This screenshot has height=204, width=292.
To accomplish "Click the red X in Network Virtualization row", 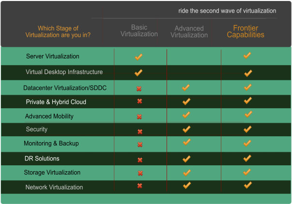I will tap(139, 186).
